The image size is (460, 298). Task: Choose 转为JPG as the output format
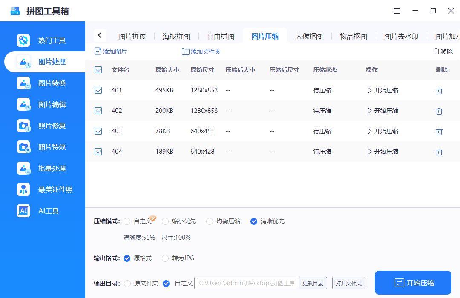click(165, 258)
